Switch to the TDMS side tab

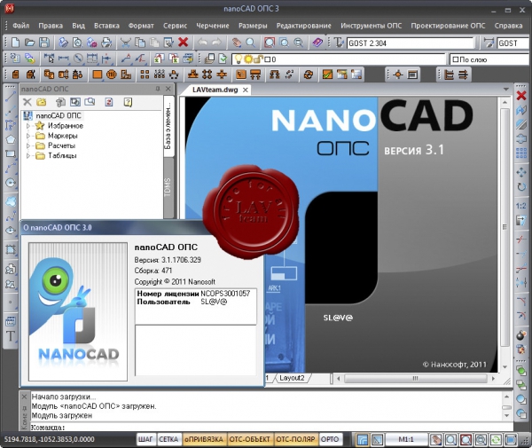168,186
